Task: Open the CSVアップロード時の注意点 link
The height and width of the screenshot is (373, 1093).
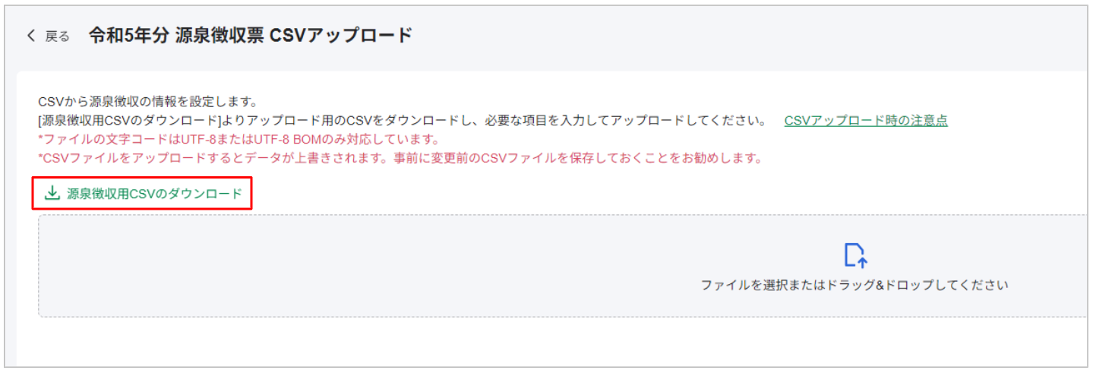Action: pos(866,120)
